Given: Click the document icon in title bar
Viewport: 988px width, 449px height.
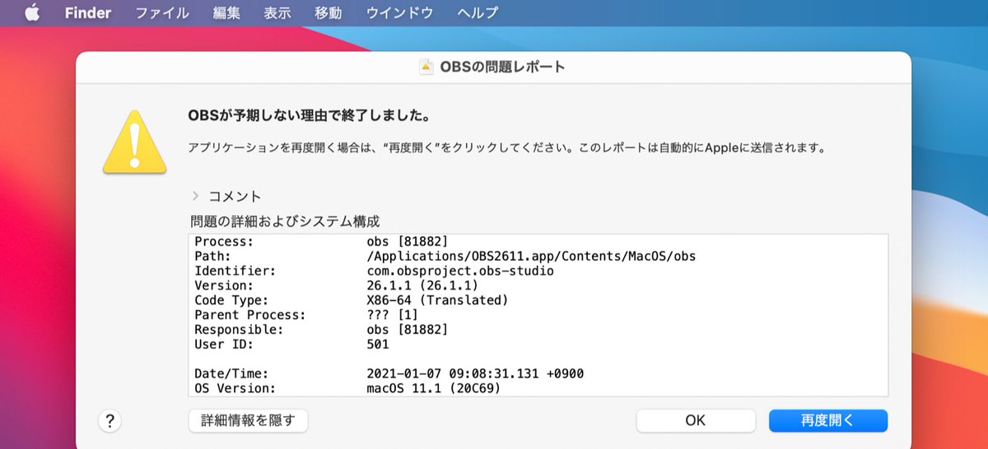Looking at the screenshot, I should click(x=426, y=67).
